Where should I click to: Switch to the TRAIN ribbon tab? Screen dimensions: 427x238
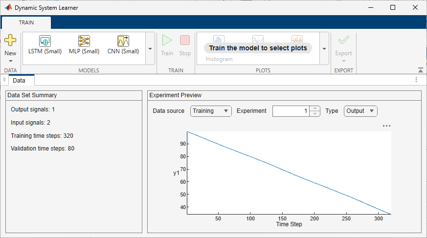26,22
